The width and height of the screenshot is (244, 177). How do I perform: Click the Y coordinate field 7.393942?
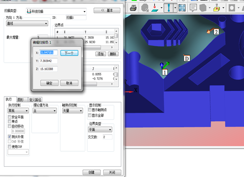(x=49, y=61)
